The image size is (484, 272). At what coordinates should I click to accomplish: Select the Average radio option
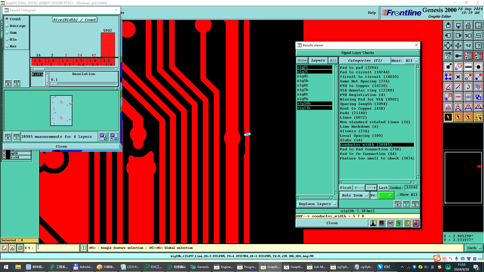7,26
